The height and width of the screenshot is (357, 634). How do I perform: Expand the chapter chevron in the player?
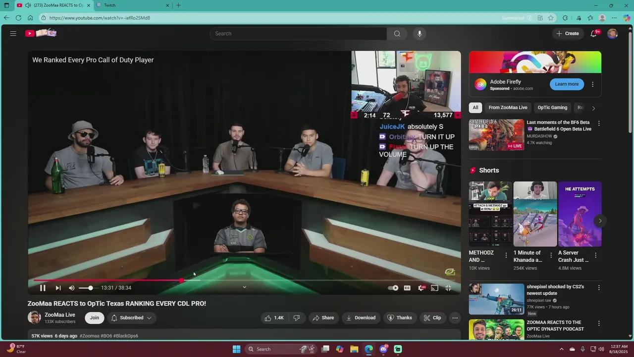click(x=244, y=287)
